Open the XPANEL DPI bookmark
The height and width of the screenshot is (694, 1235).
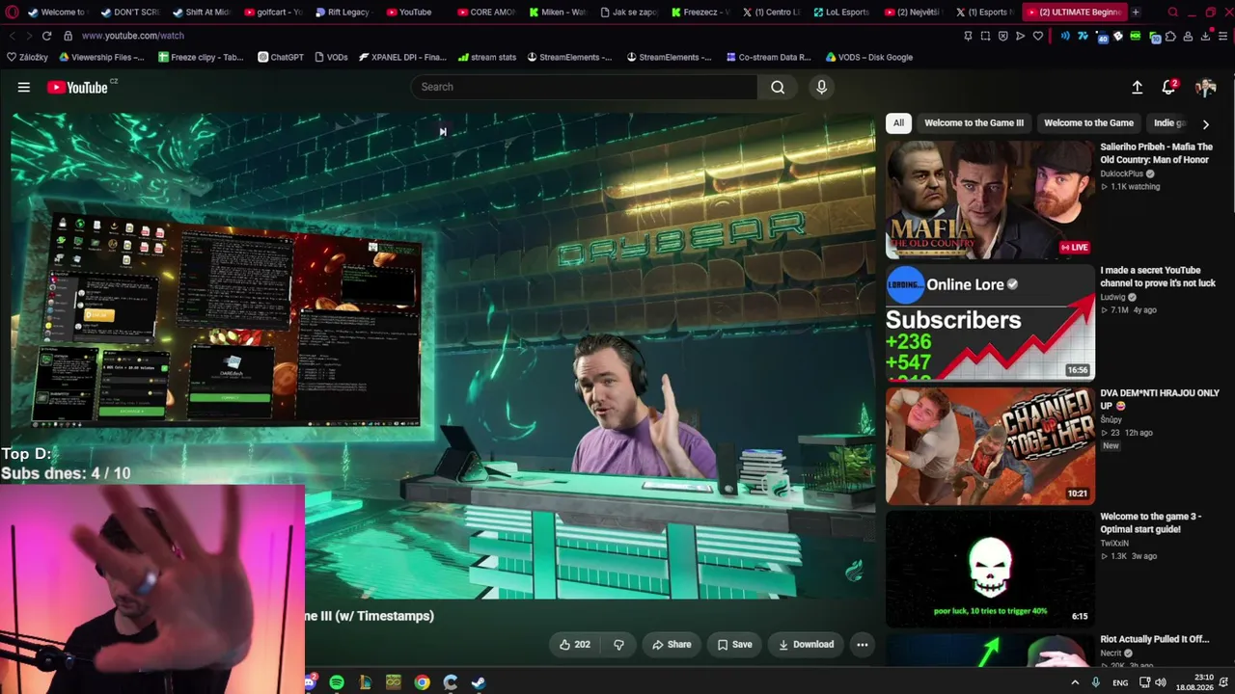coord(402,57)
